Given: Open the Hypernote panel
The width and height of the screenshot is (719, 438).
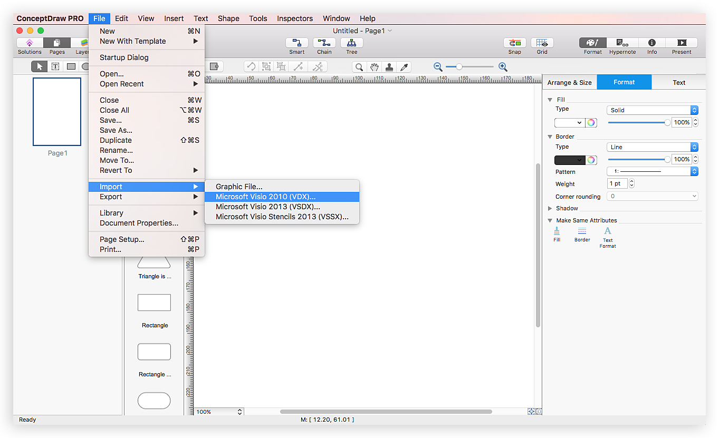Looking at the screenshot, I should 622,43.
